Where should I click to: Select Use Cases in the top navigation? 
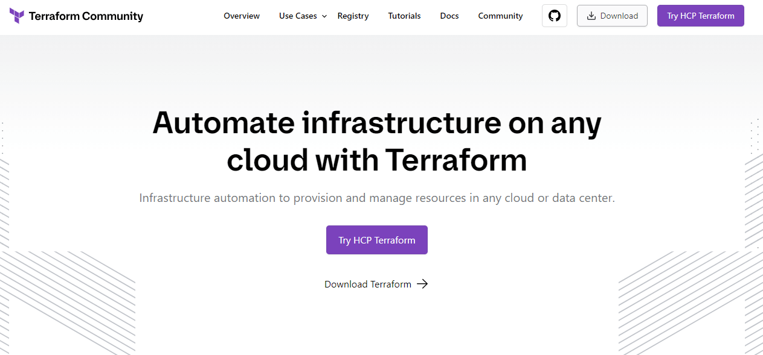[x=298, y=16]
